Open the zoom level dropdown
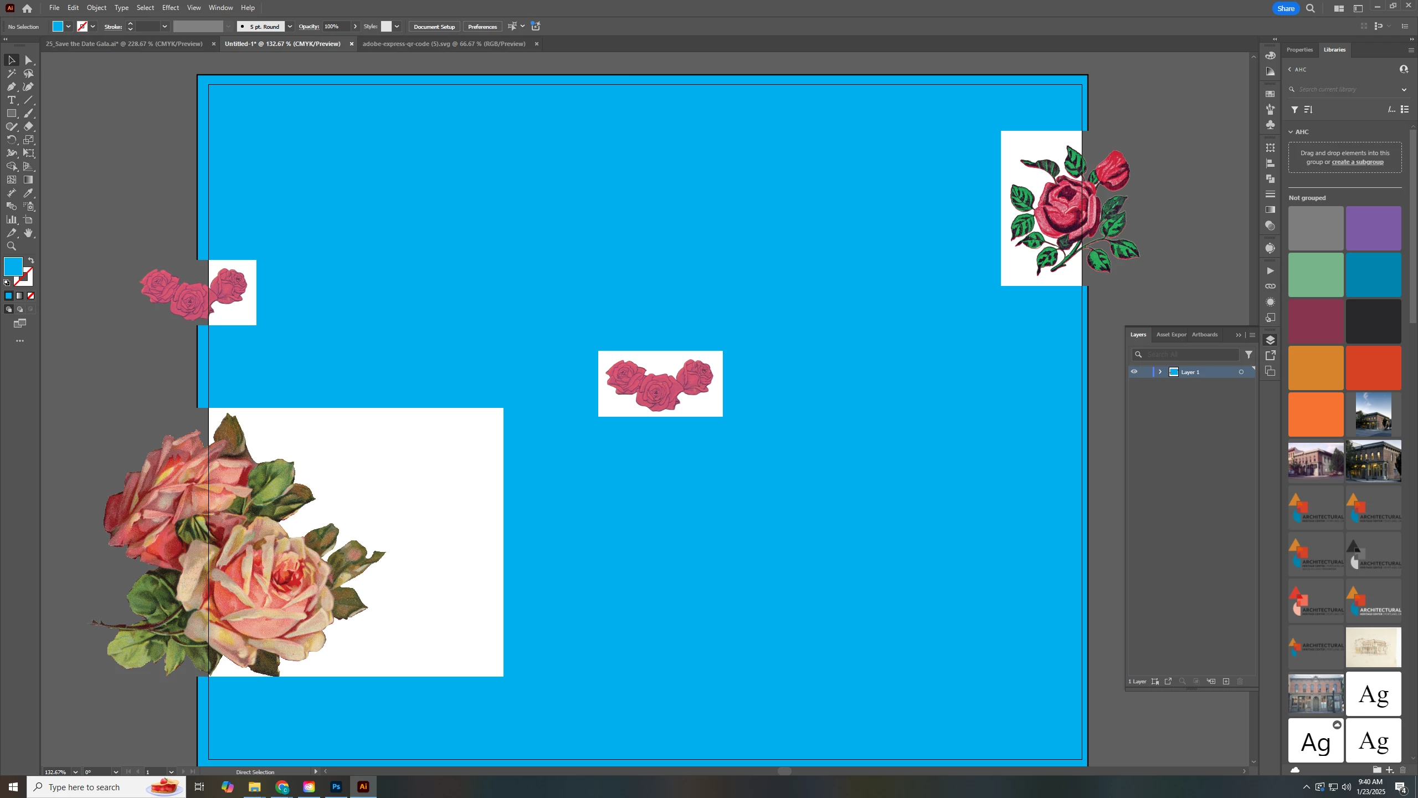Screen dimensions: 1418x798 (x=75, y=772)
